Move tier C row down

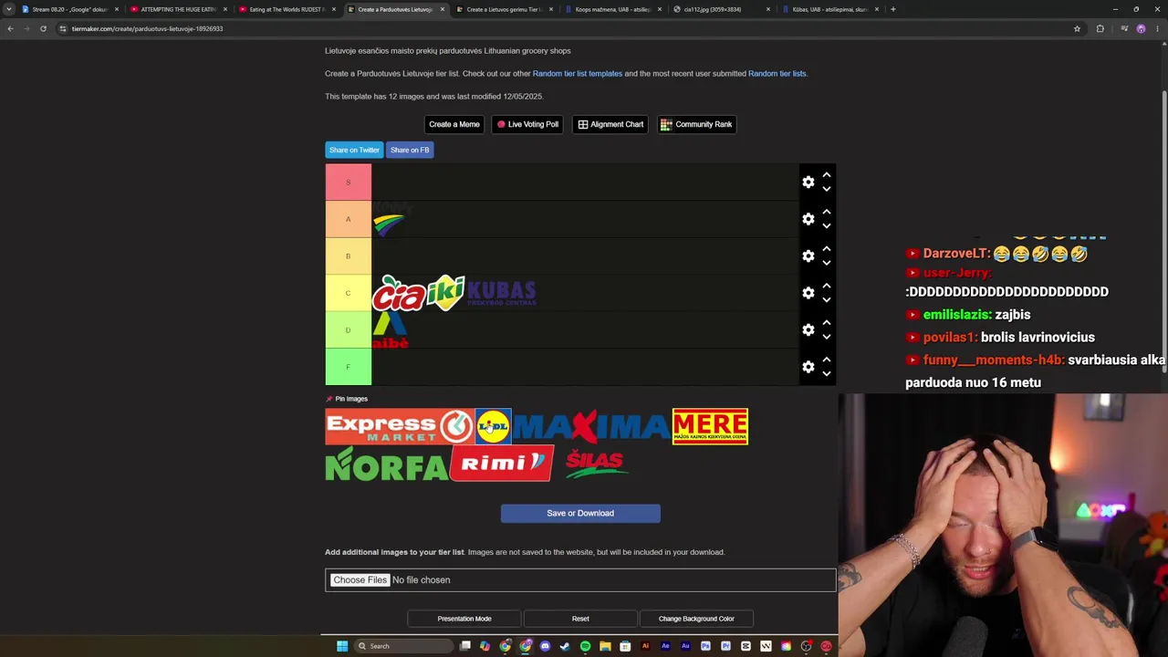(x=827, y=299)
